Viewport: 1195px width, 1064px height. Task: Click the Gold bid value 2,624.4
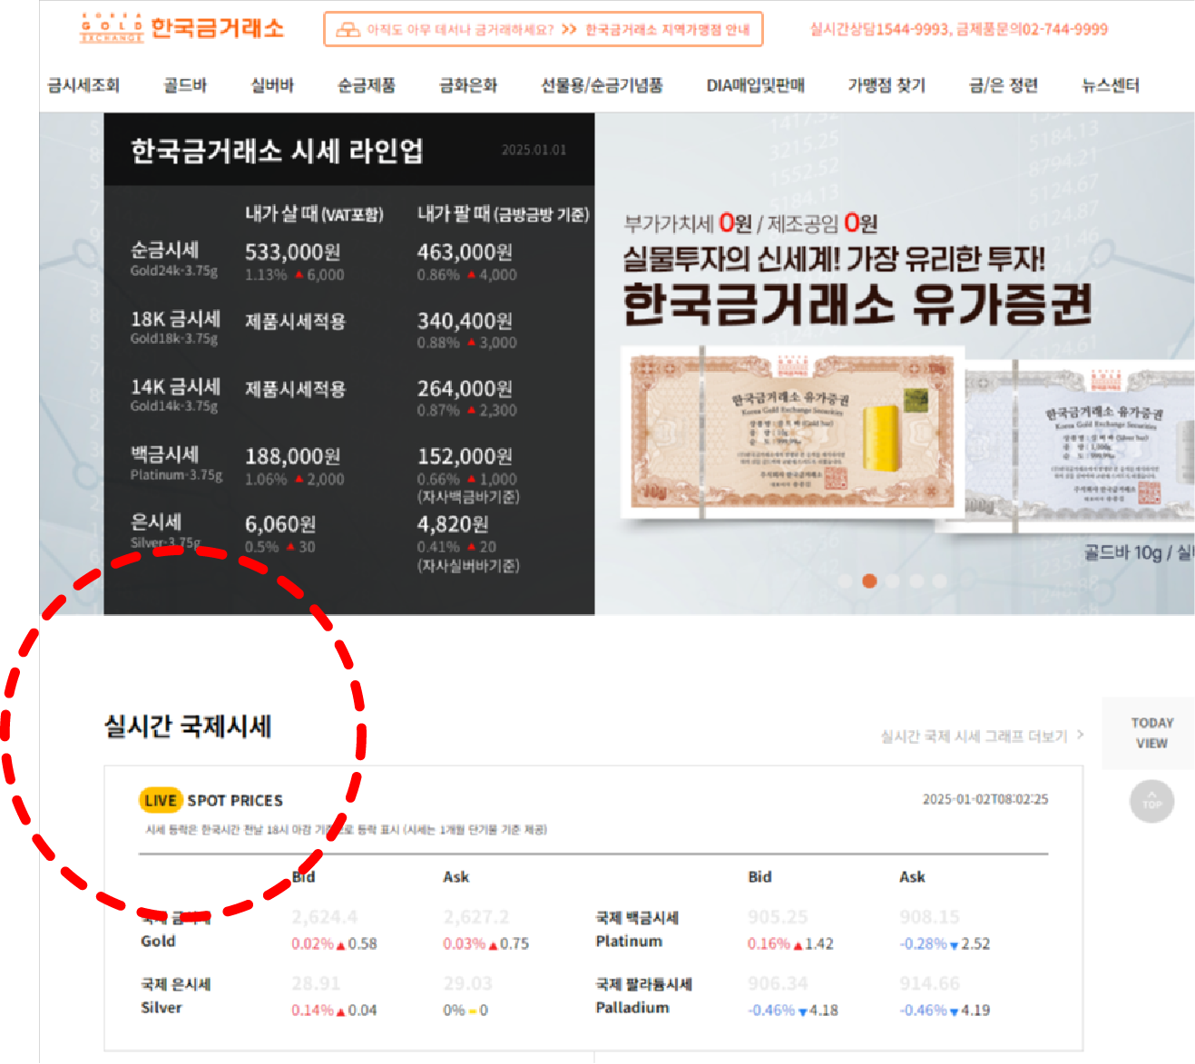(x=325, y=917)
